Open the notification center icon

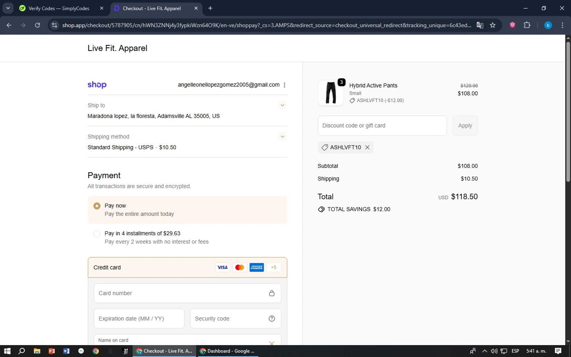pos(558,351)
